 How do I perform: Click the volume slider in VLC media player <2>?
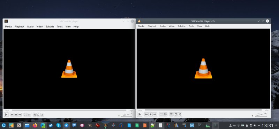coord(261,115)
